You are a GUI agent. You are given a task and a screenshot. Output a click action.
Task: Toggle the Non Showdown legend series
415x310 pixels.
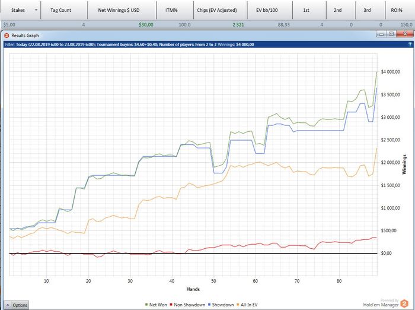[x=187, y=305]
